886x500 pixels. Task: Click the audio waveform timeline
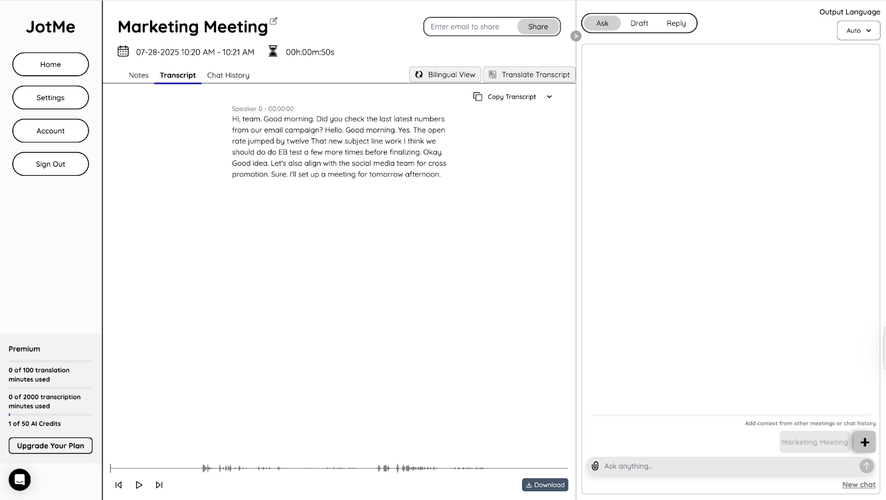pyautogui.click(x=339, y=468)
